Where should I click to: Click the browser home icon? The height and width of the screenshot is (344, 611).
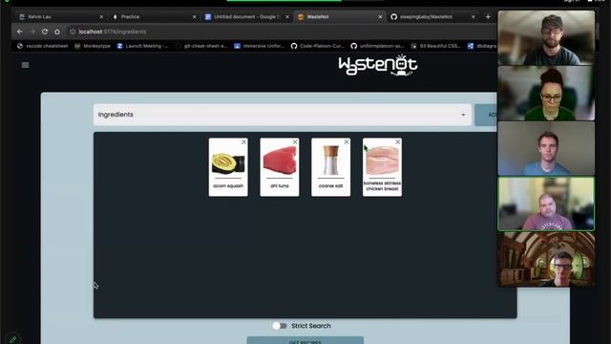tap(57, 32)
